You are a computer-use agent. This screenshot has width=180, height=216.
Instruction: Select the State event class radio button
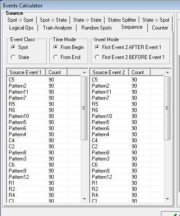(13, 57)
